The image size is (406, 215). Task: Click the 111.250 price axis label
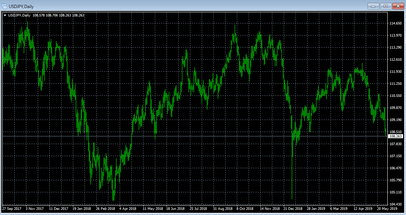tap(395, 84)
